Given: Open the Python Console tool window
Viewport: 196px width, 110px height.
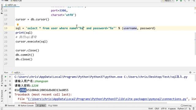Looking at the screenshot, I should click(26, 105).
